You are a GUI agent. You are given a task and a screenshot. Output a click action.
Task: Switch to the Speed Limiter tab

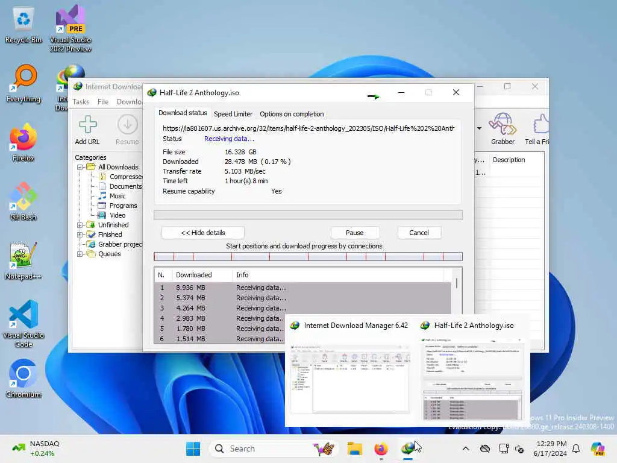click(233, 114)
